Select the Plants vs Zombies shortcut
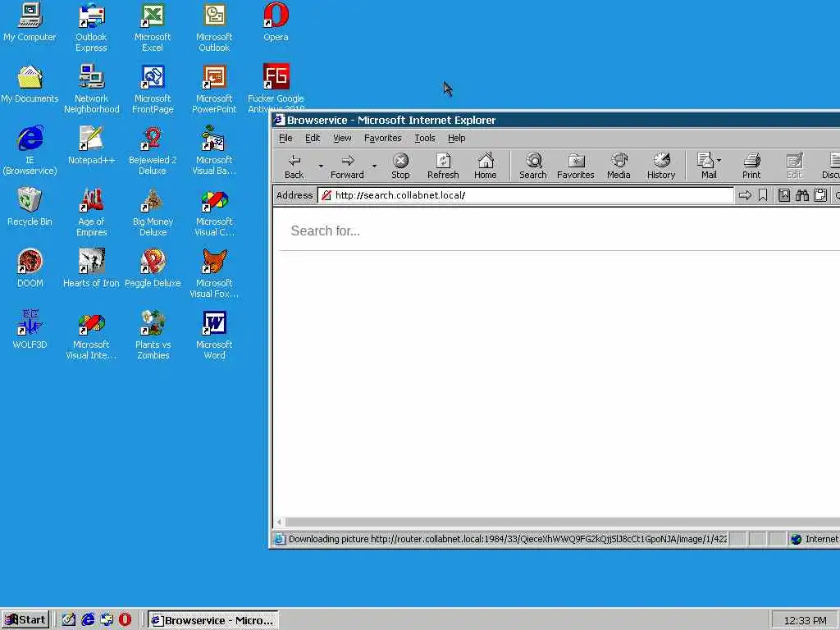Image resolution: width=840 pixels, height=630 pixels. (153, 336)
